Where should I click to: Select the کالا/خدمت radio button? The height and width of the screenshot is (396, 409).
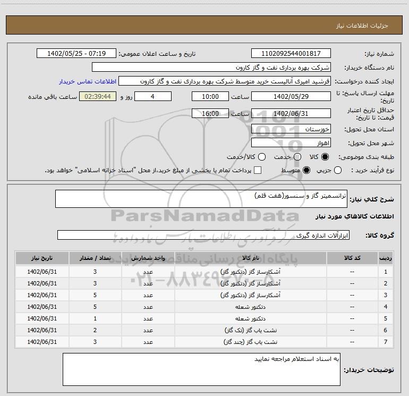[262, 157]
